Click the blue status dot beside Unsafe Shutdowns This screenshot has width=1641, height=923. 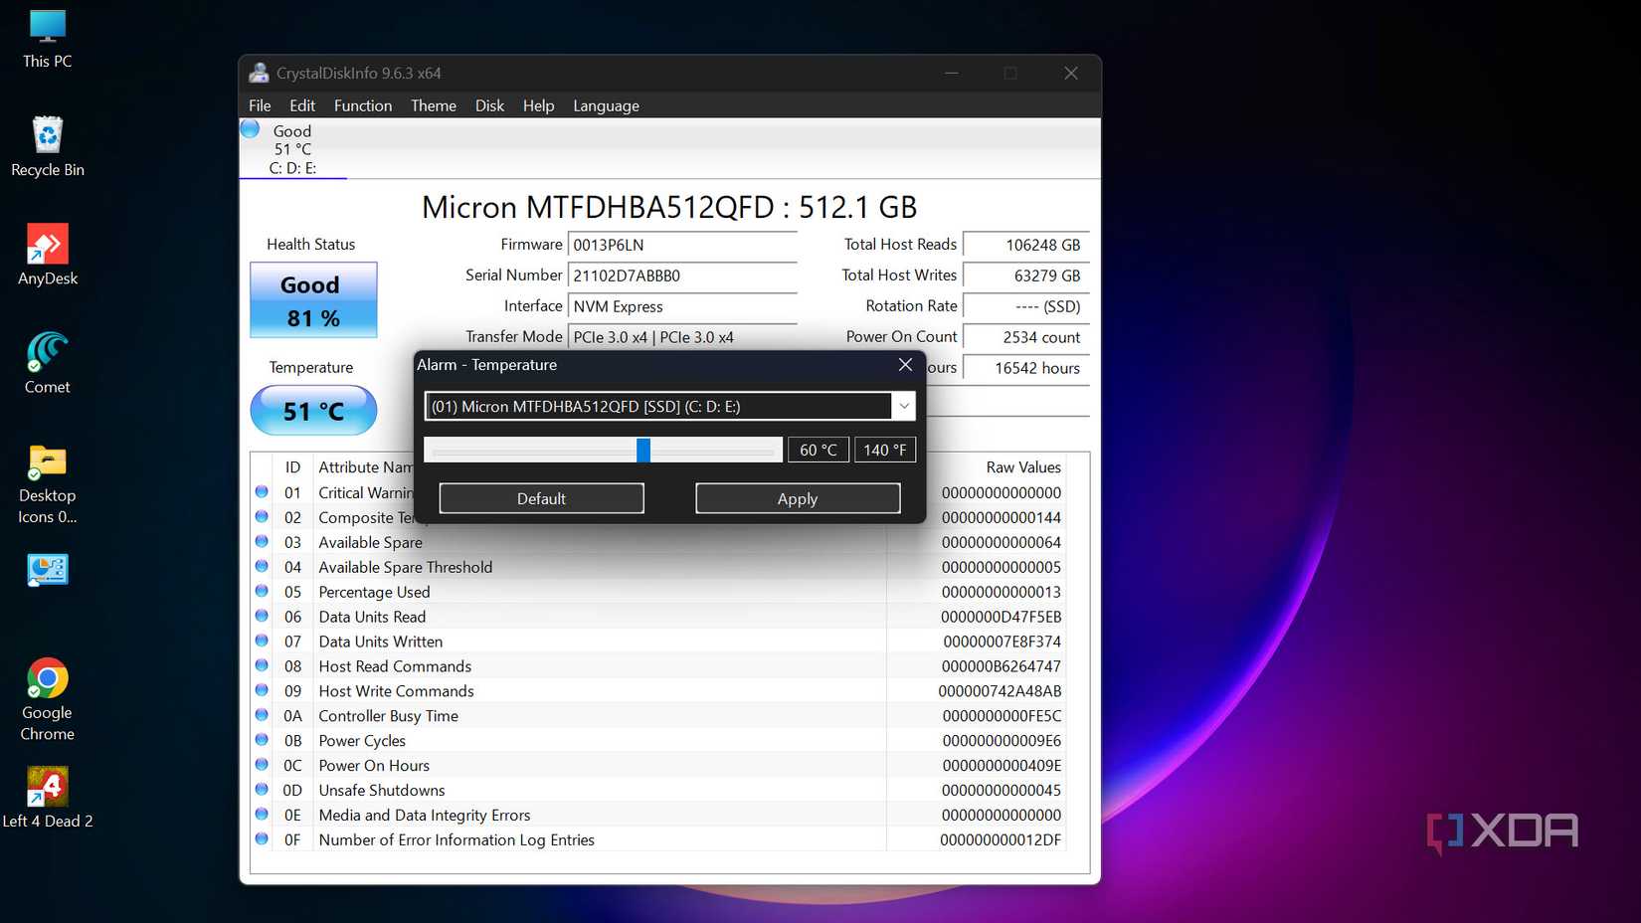click(261, 790)
